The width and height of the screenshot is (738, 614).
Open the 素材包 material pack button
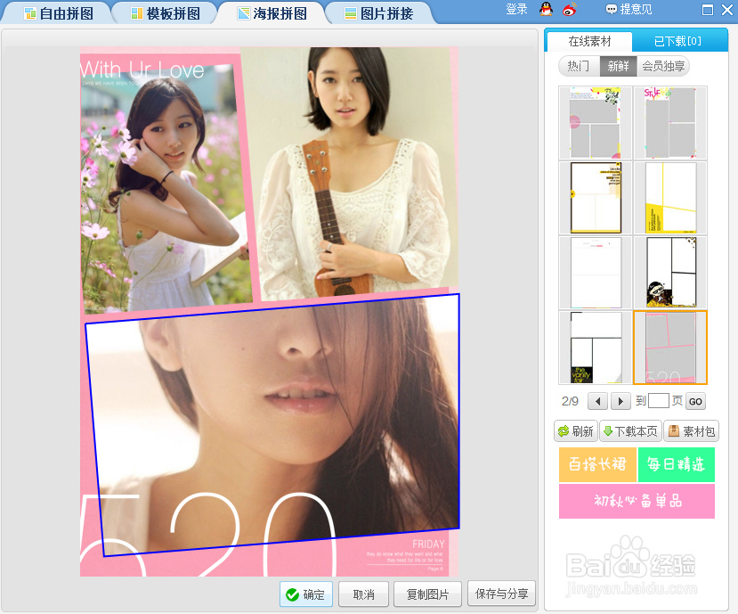[x=692, y=431]
